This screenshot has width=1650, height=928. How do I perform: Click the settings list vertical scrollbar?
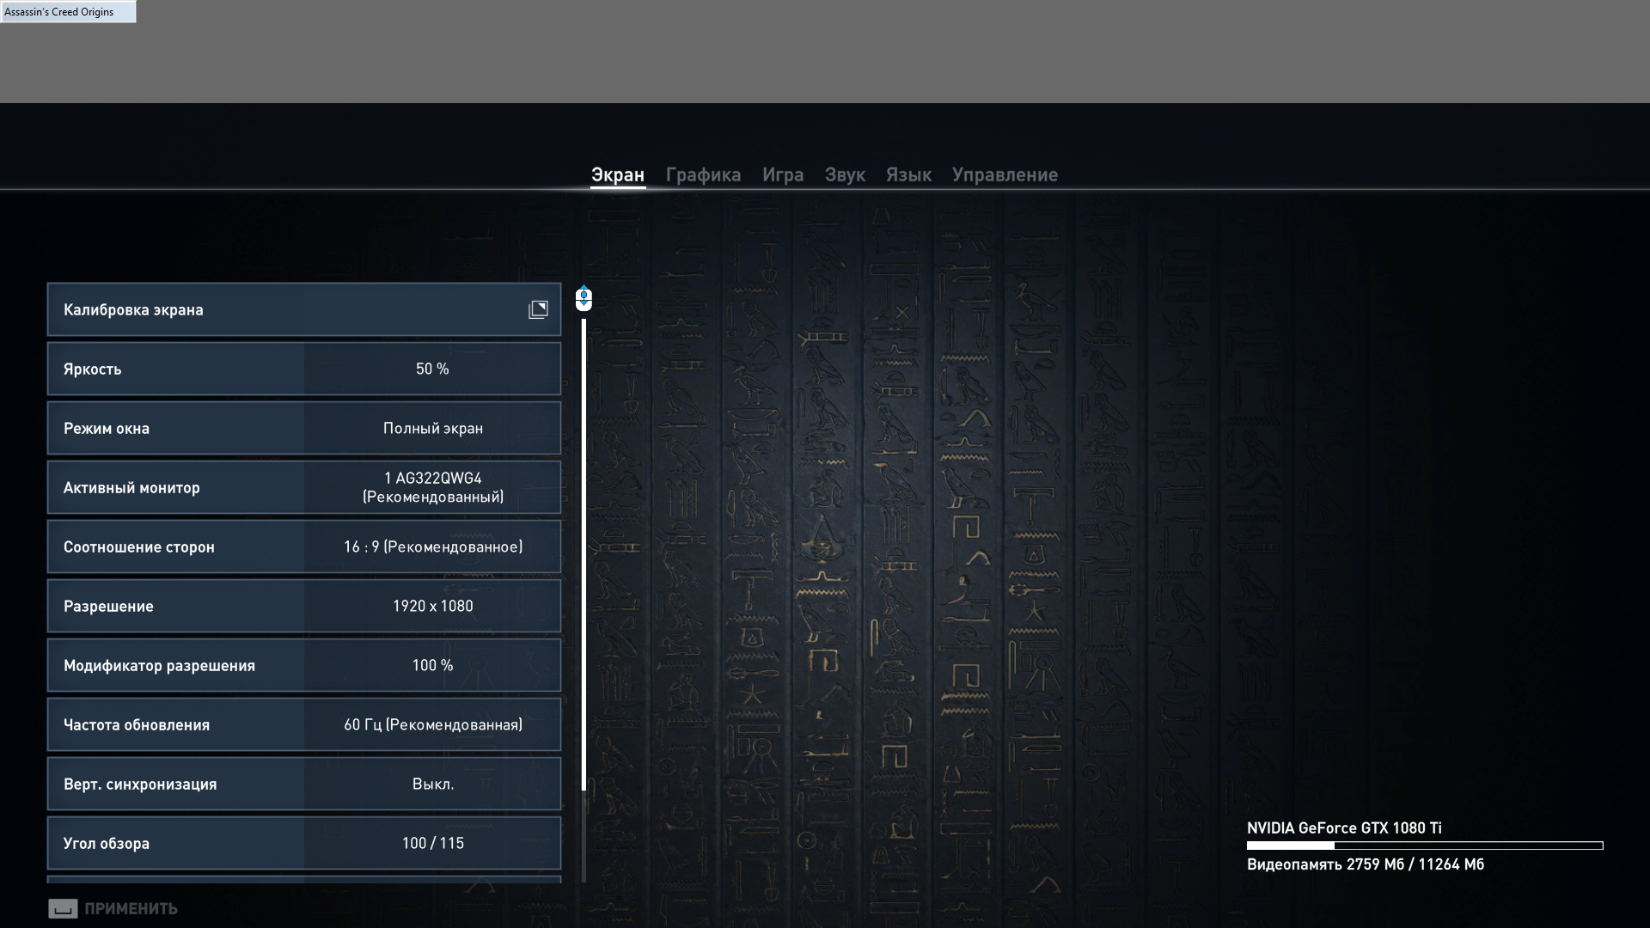[584, 554]
